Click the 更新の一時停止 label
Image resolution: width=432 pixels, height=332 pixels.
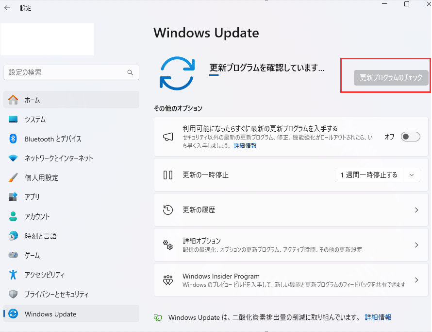coord(205,175)
